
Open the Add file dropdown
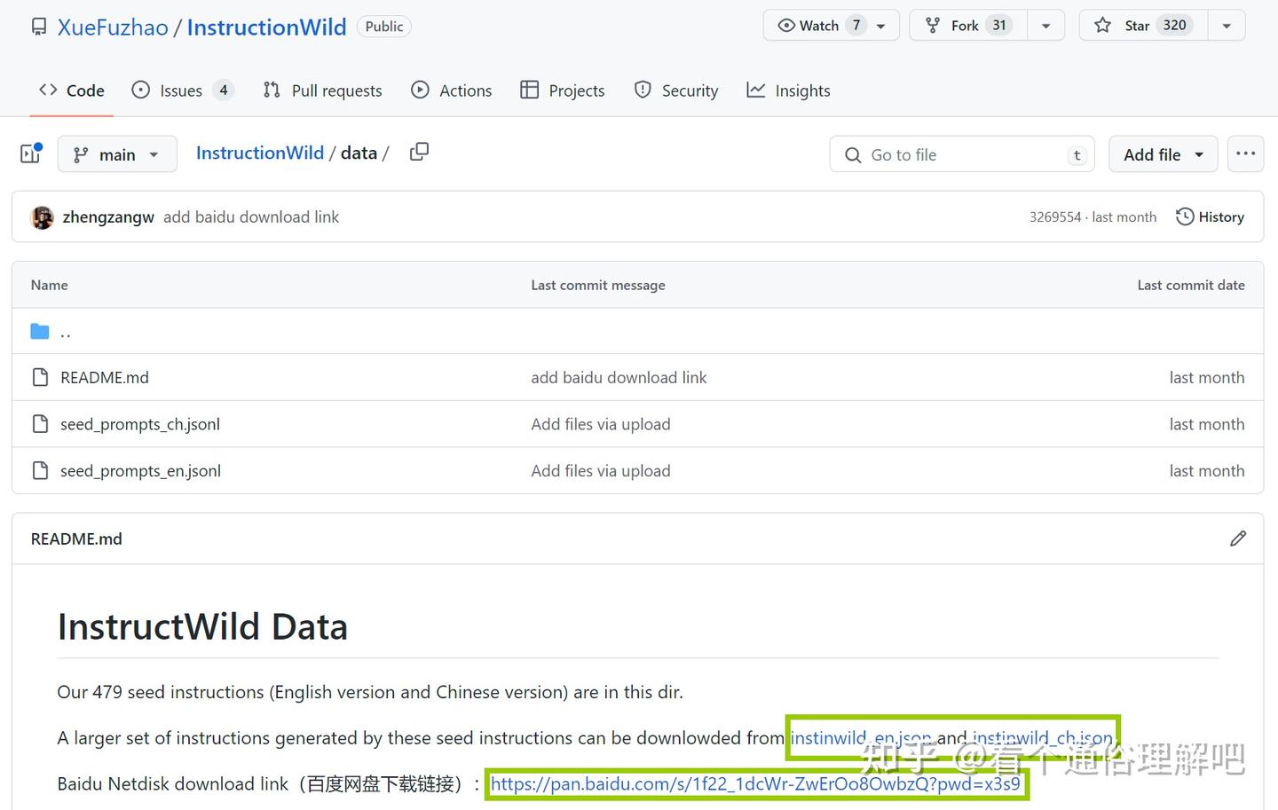1163,154
